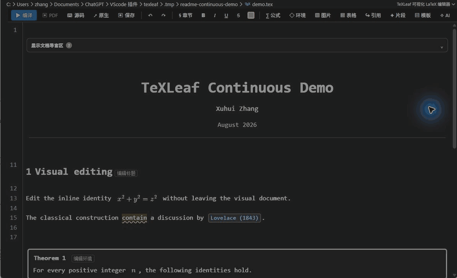Open the PDF preview button
The width and height of the screenshot is (457, 278).
coord(50,15)
